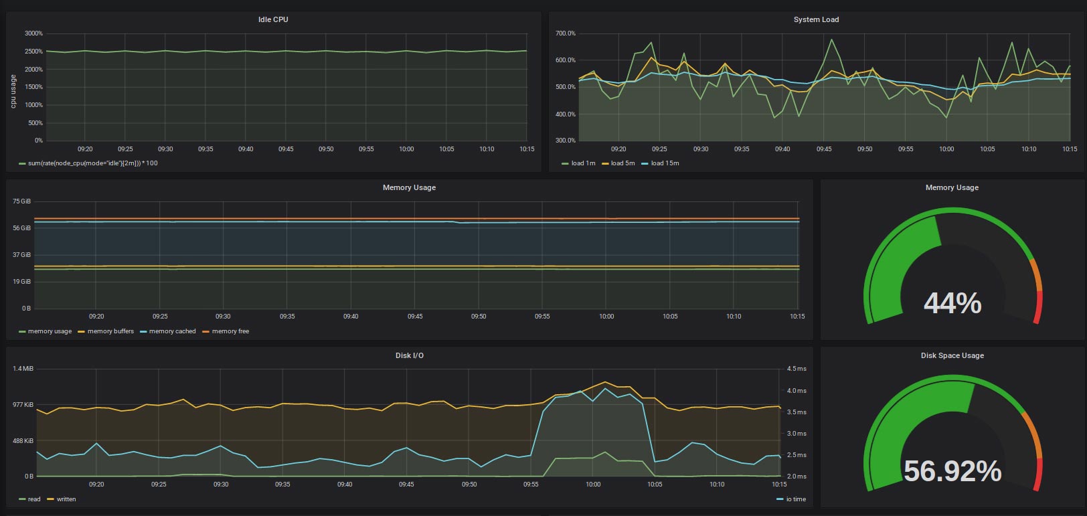Click the 75 GiB label on Memory Usage axis
Screen dimensions: 1087x516
click(x=21, y=201)
